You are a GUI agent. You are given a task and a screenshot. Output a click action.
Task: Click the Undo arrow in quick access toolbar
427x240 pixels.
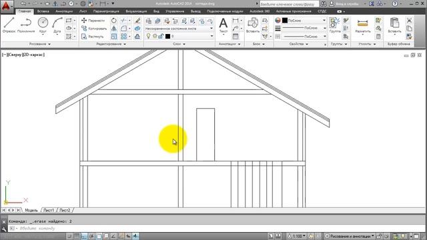(23, 3)
